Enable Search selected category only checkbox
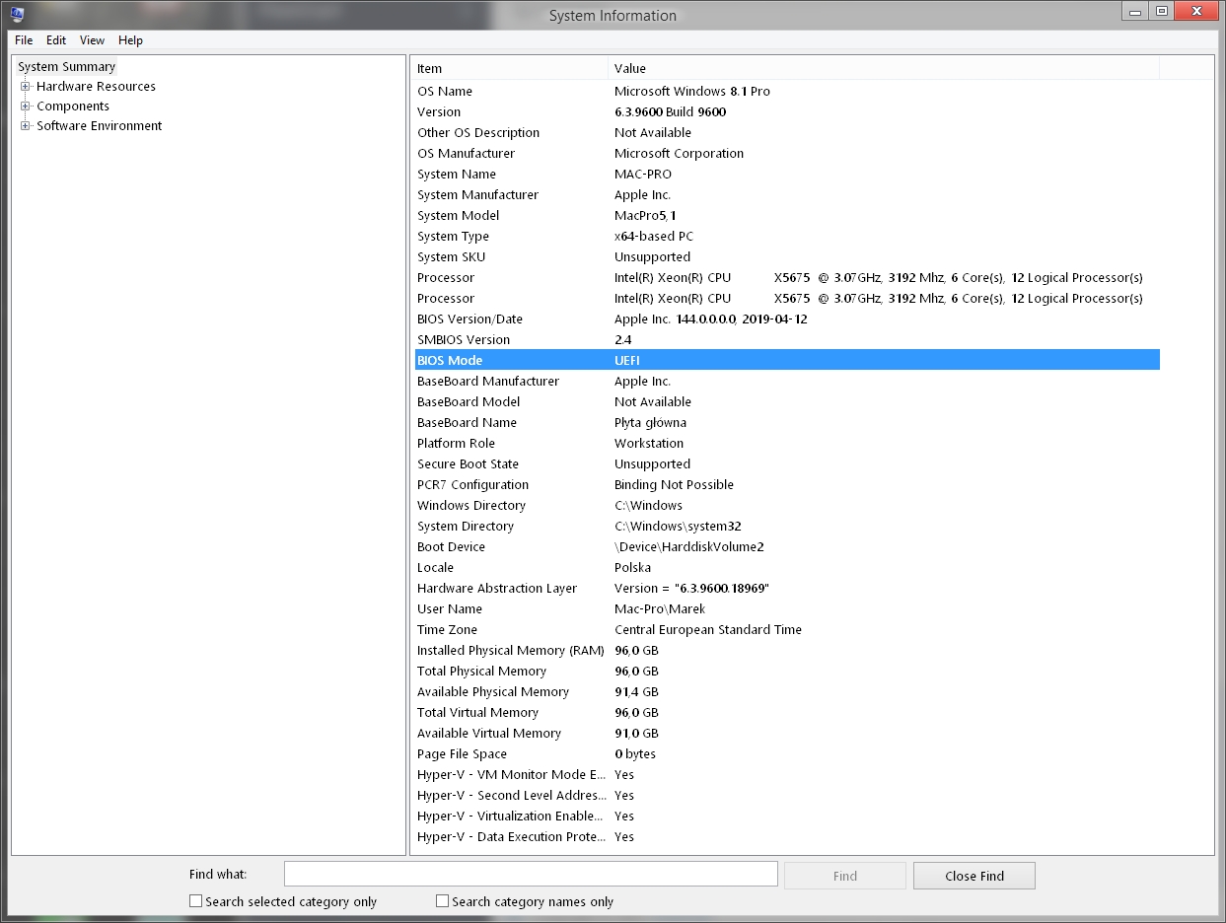The width and height of the screenshot is (1226, 923). coord(195,901)
